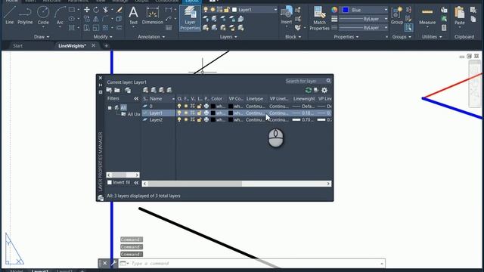Lock layer 0 using its padlock icon
Screen dimensions: 484x272
200,106
